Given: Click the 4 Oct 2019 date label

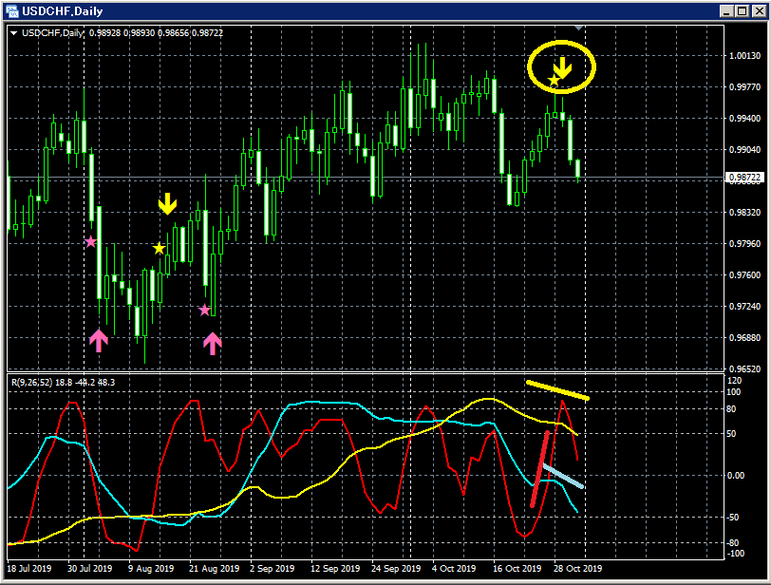Looking at the screenshot, I should (x=454, y=568).
